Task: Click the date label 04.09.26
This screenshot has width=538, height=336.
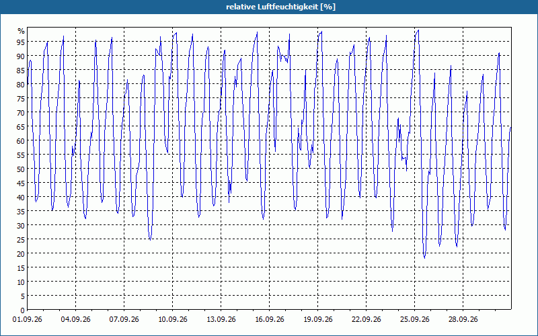Action: click(x=75, y=320)
